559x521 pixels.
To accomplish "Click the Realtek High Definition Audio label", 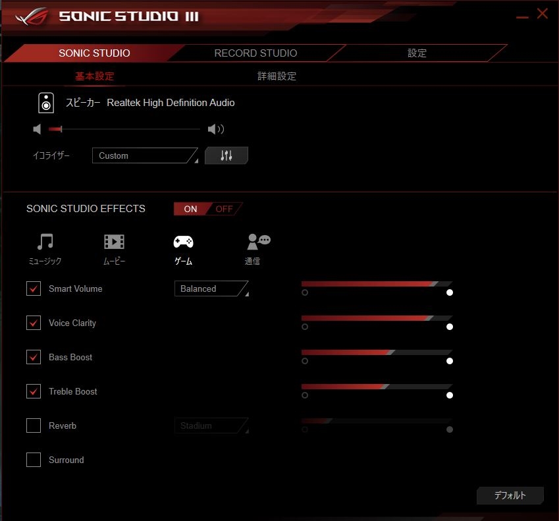I will [x=171, y=103].
